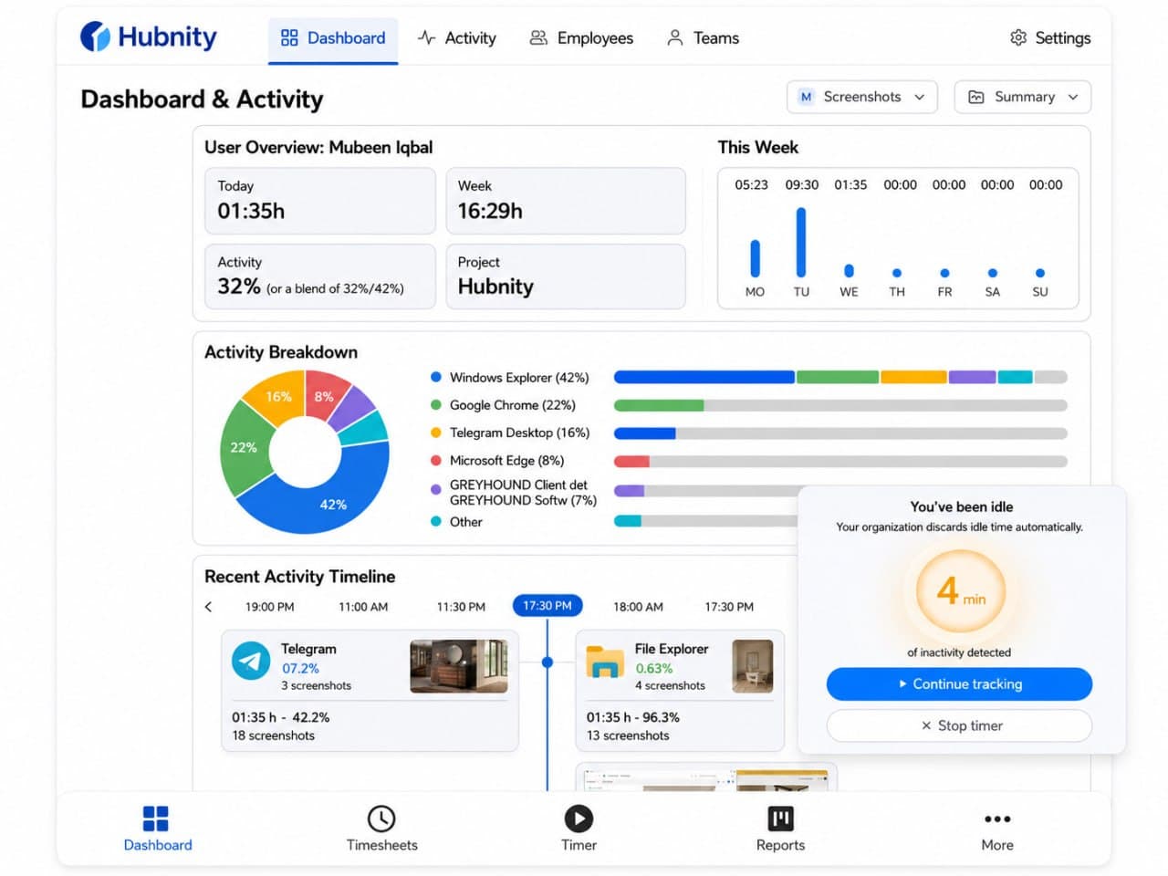Click 18 screenshots text in Telegram card
The image size is (1168, 876).
[x=273, y=735]
